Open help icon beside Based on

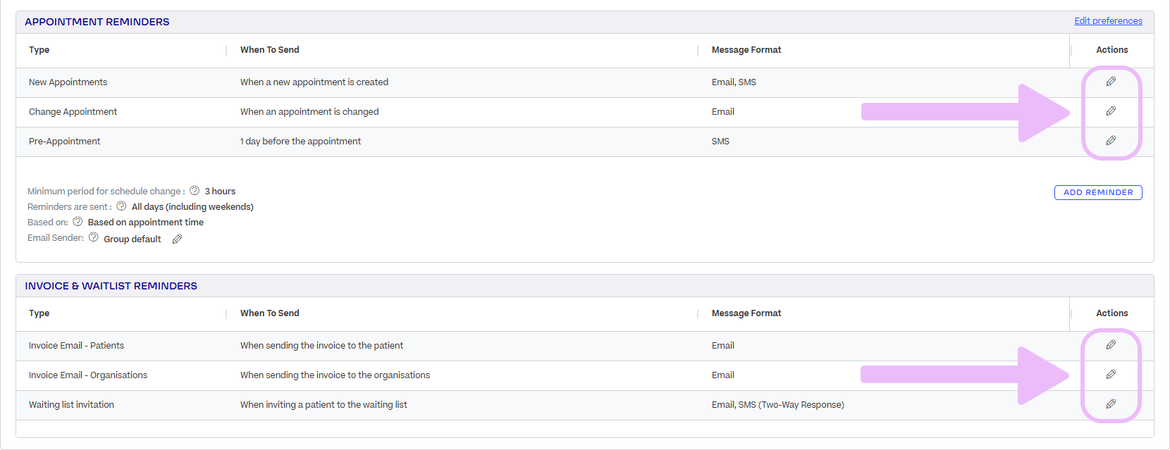[78, 222]
